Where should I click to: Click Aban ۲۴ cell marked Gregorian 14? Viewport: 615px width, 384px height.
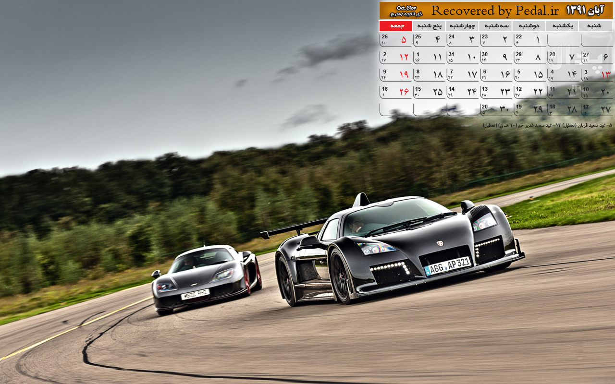tap(462, 92)
